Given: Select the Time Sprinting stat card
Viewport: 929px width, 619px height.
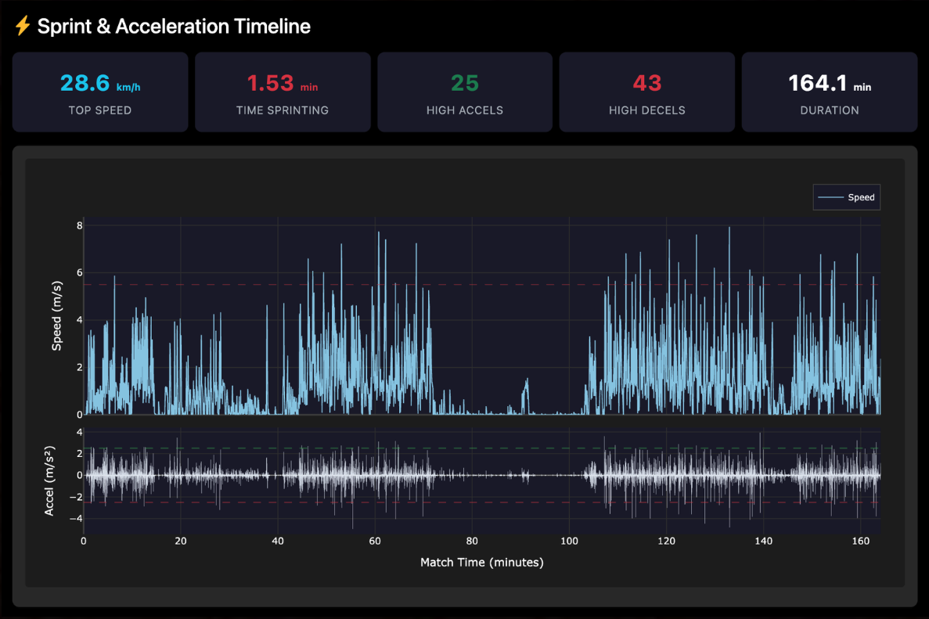Looking at the screenshot, I should click(283, 92).
